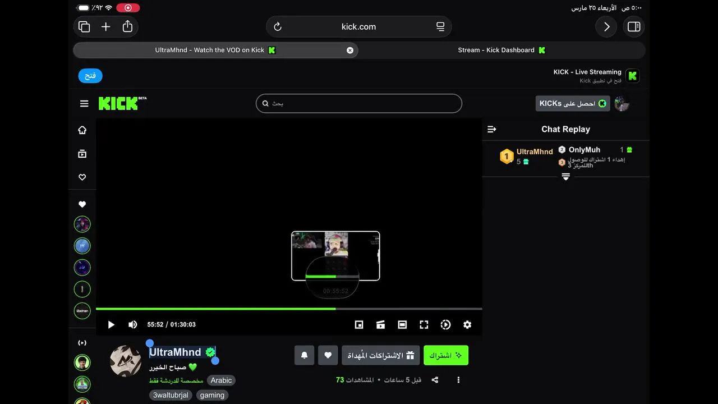Open the blue-ringed second channel avatar
Viewport: 718px width, 404px height.
click(82, 246)
